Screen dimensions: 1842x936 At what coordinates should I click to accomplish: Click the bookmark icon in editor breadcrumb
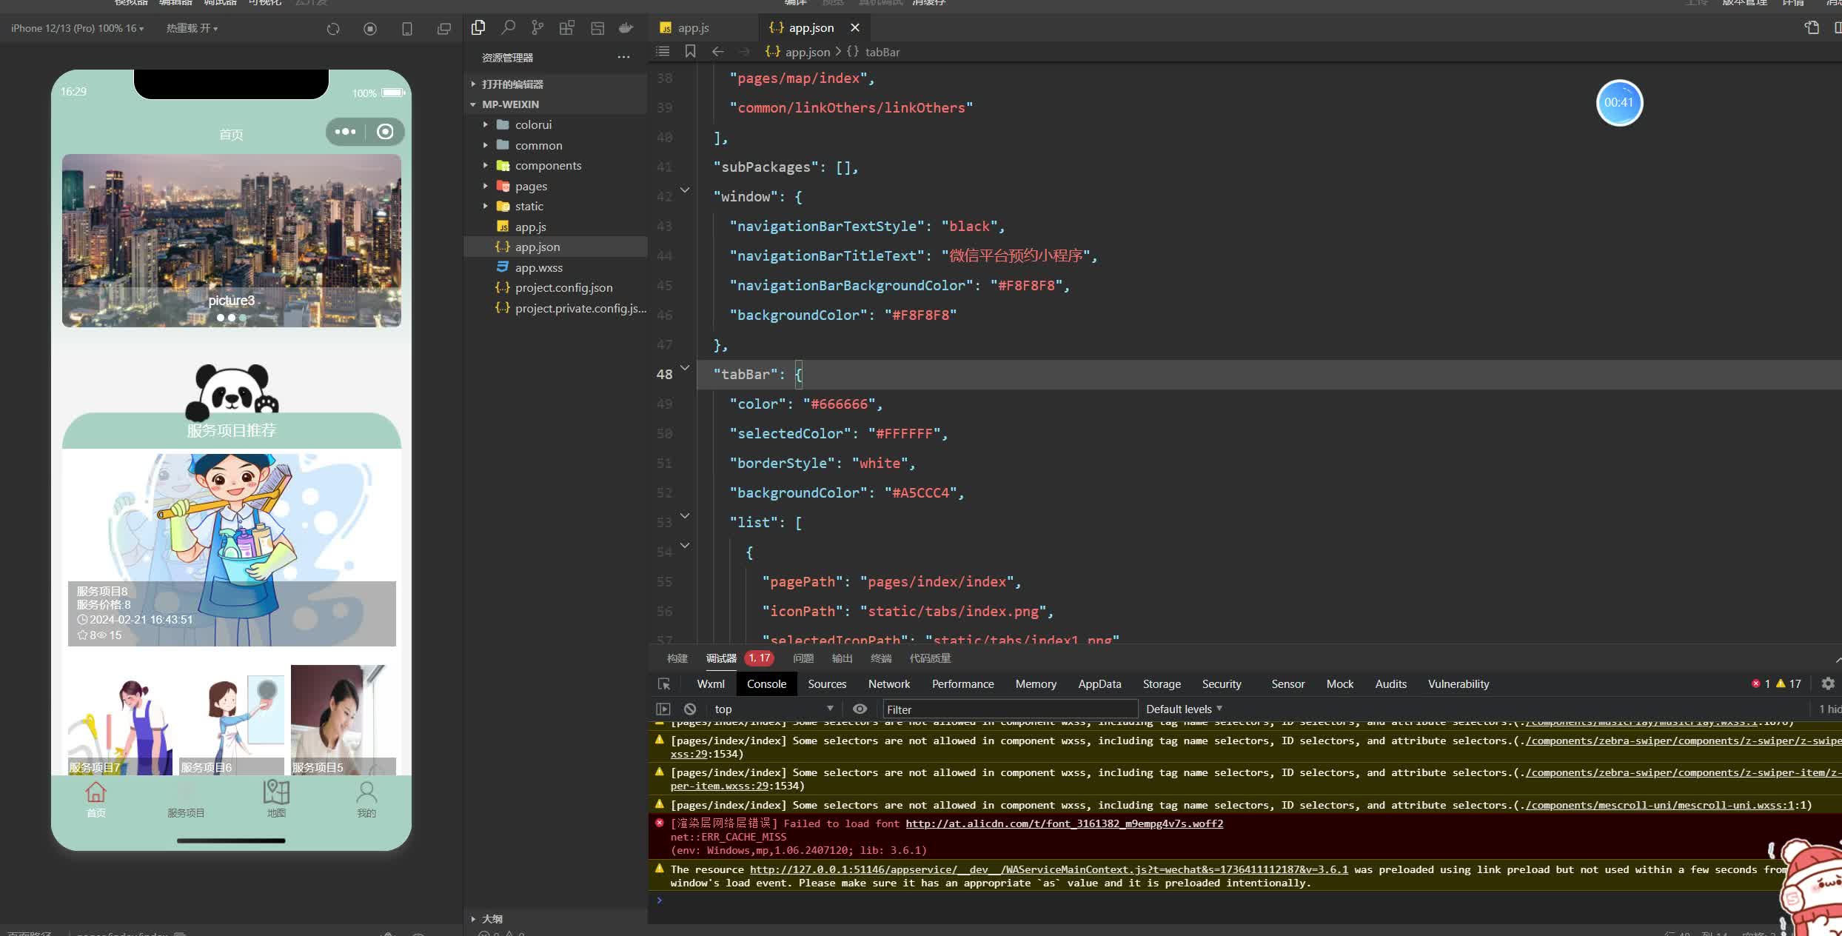[x=690, y=51]
